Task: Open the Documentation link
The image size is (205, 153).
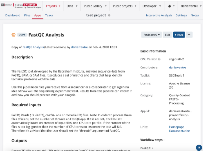Action: pos(180,131)
